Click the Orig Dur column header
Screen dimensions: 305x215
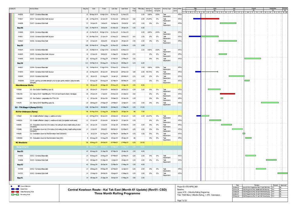(86, 9)
